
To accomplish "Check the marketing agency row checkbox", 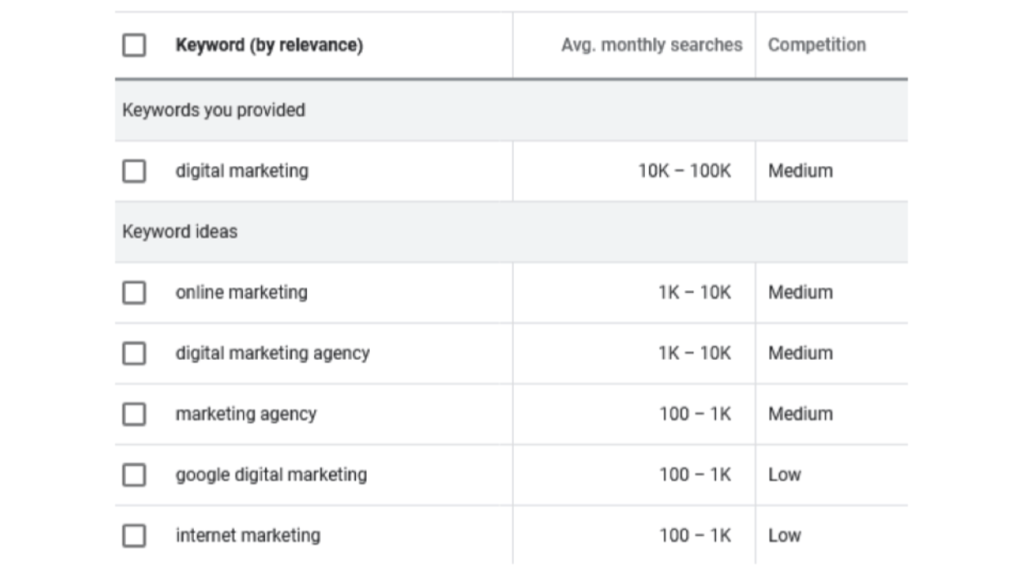I will 134,414.
